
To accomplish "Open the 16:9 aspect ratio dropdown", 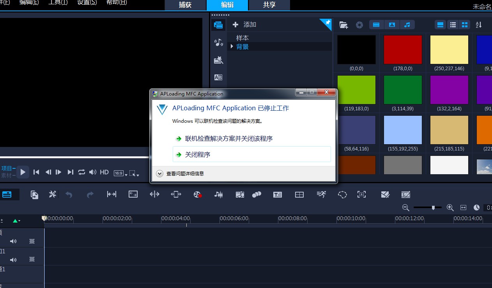I will click(x=120, y=173).
